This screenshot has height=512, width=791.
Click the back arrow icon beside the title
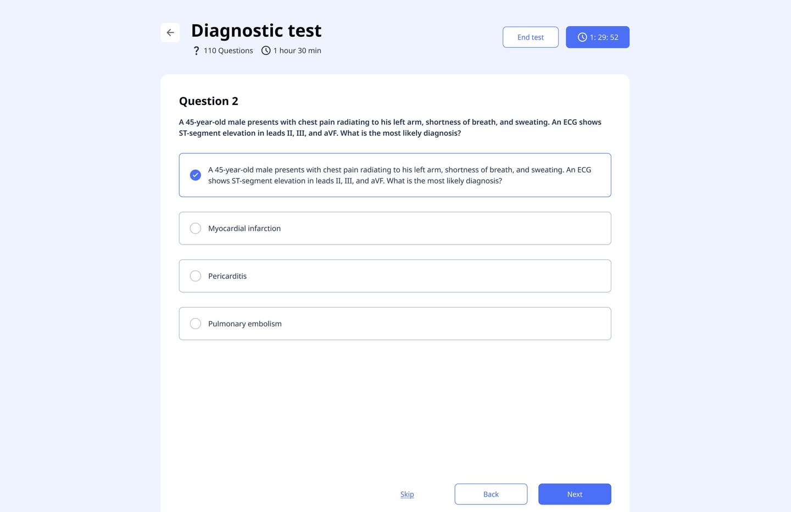point(170,32)
